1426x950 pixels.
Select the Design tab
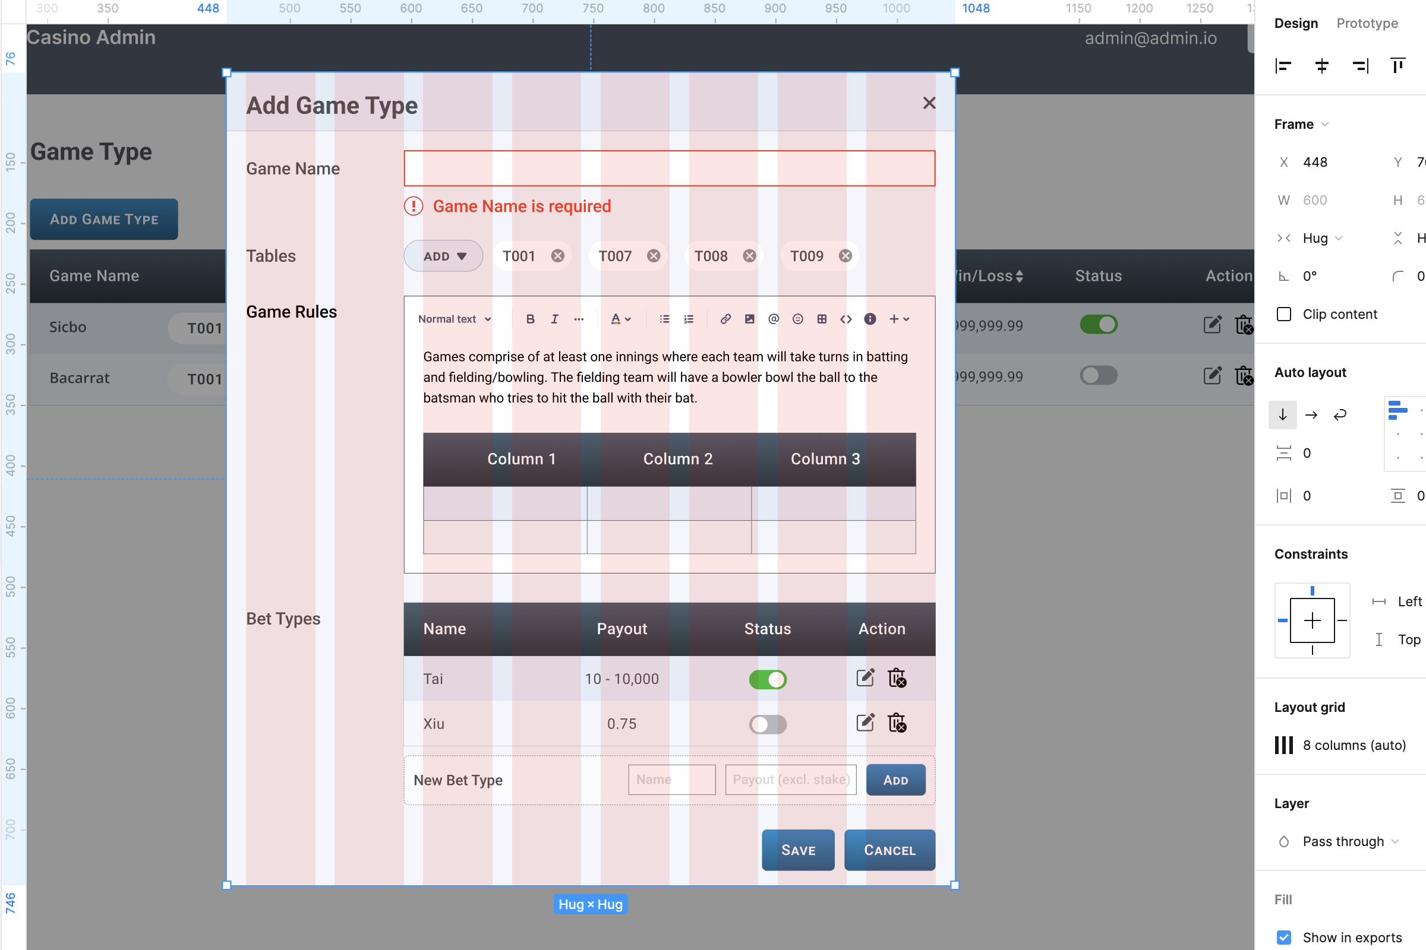pos(1295,23)
